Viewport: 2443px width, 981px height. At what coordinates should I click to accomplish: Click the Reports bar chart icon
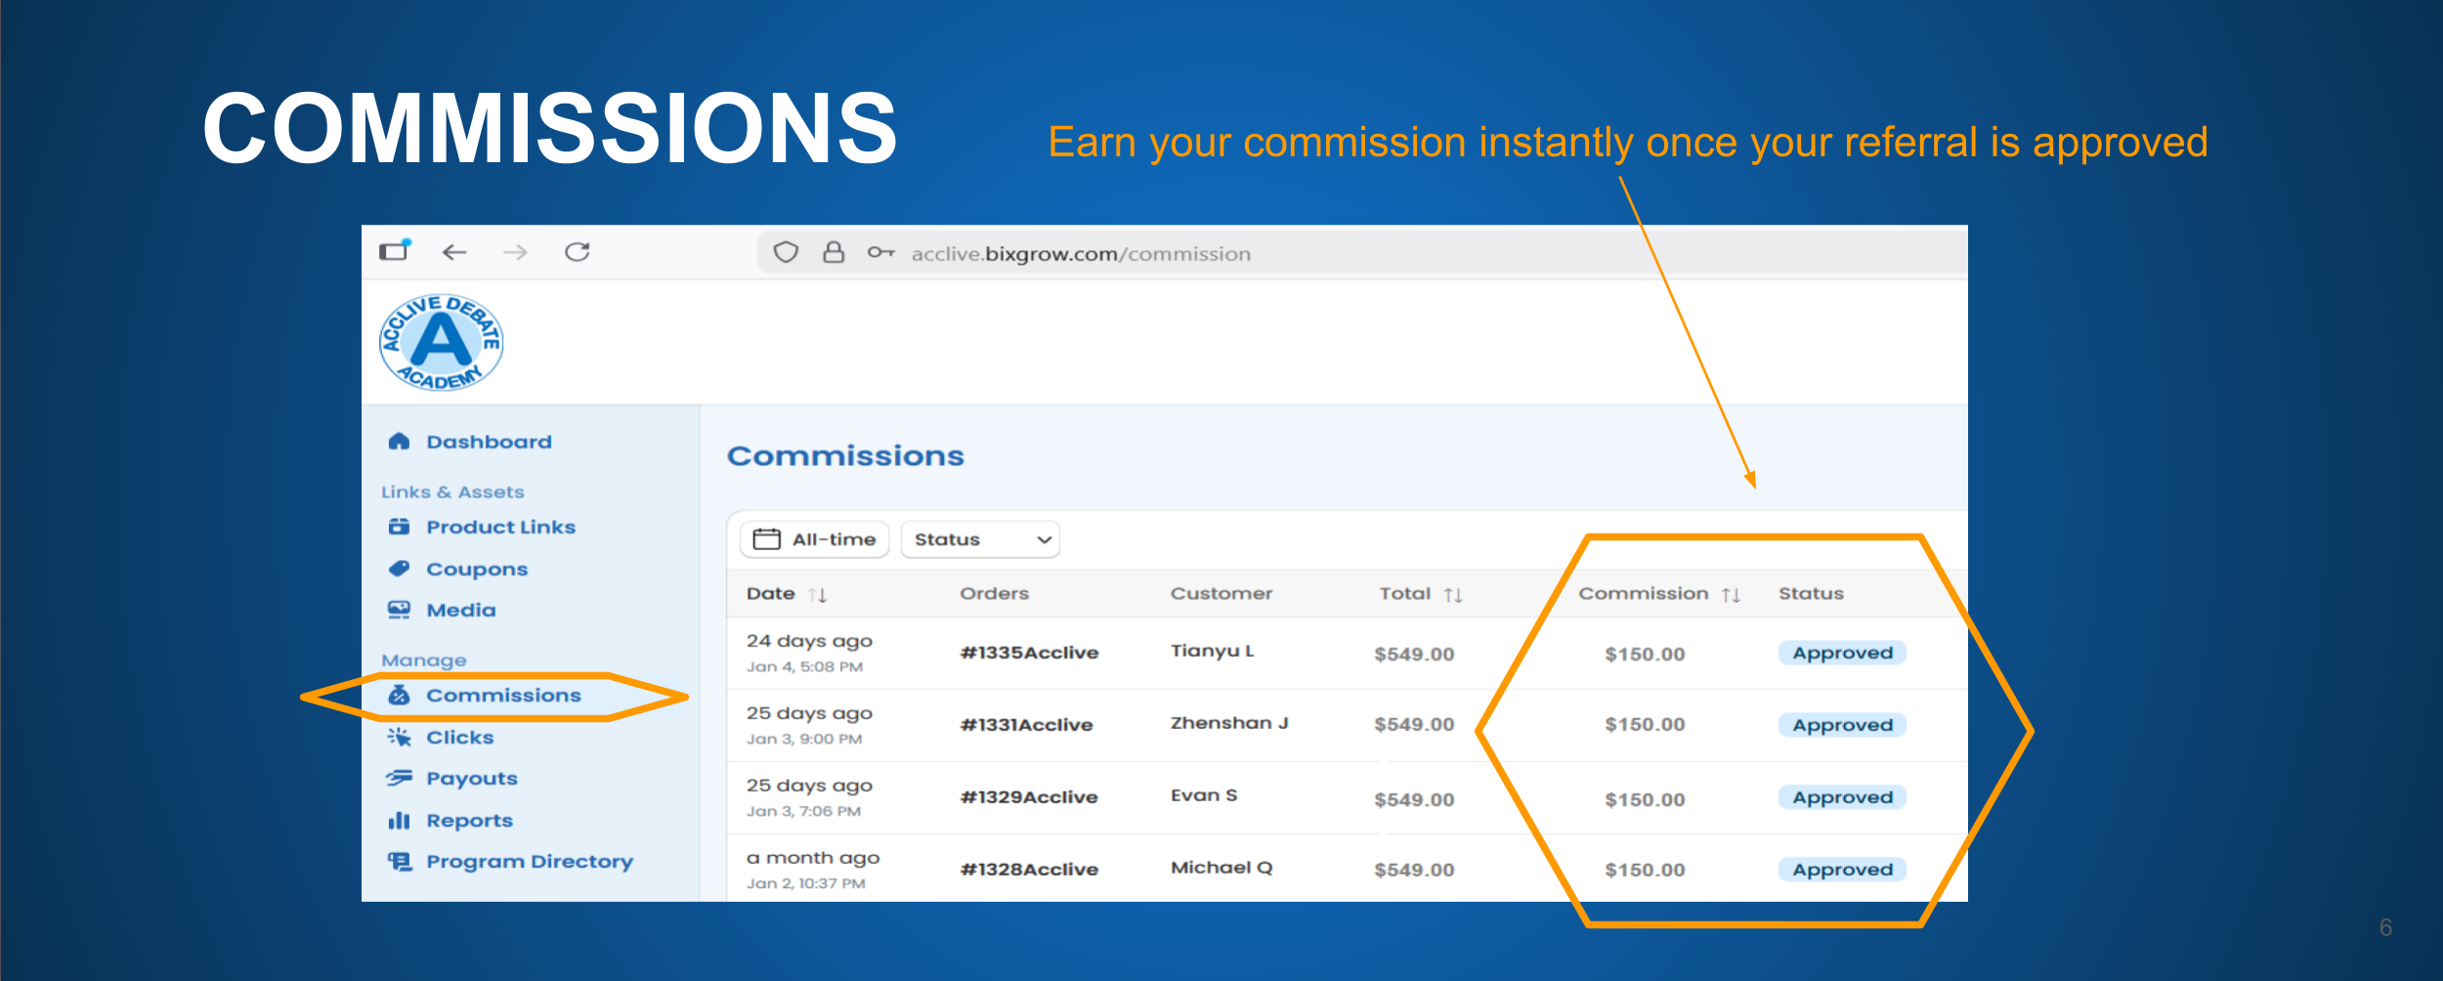pyautogui.click(x=399, y=821)
